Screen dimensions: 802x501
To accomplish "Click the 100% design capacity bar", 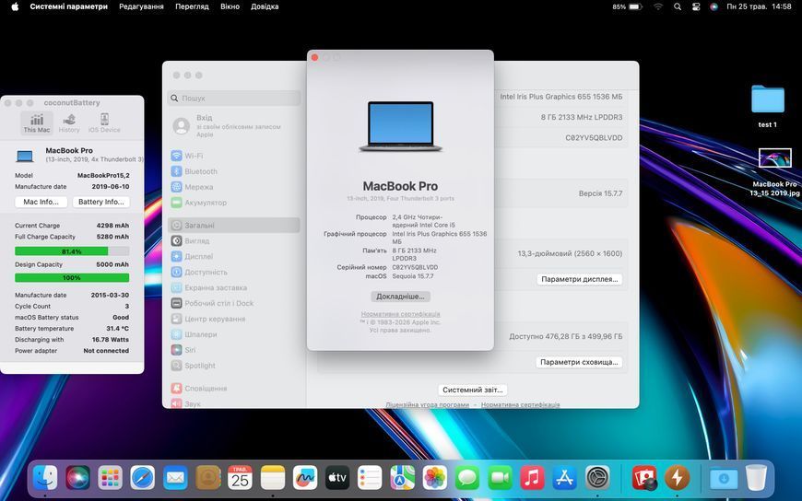I will (x=72, y=277).
